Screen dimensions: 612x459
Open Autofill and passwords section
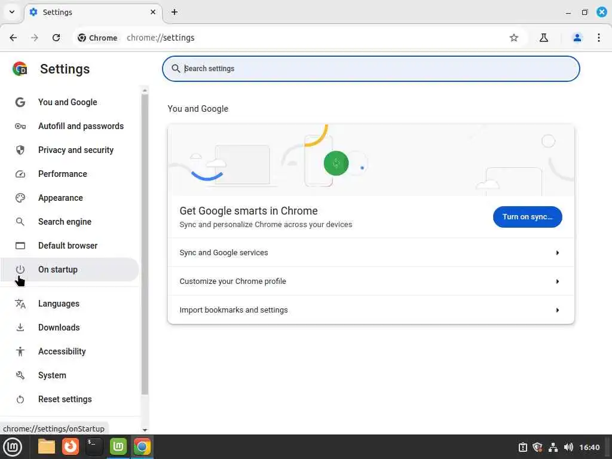[69, 126]
